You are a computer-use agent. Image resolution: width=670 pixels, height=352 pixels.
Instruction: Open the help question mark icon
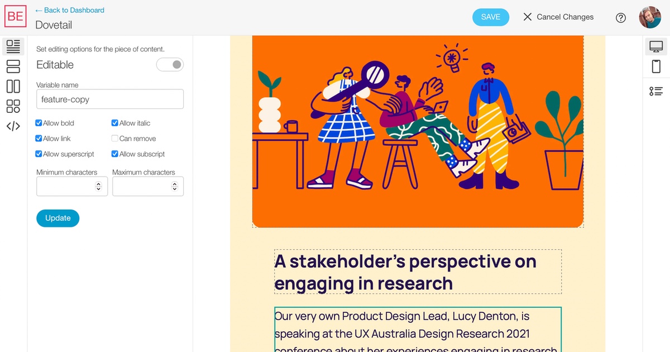pyautogui.click(x=621, y=17)
